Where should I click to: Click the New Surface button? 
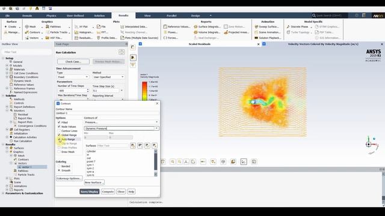(x=94, y=182)
